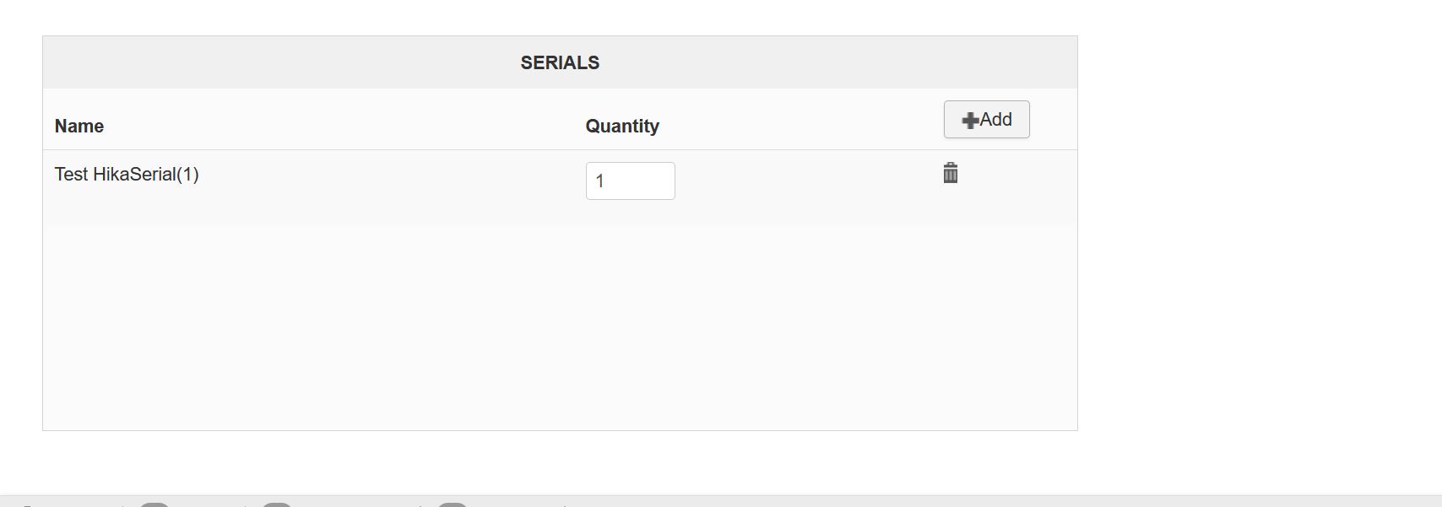Click the Add serial button

tap(986, 120)
